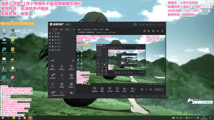Viewport: 214px width, 120px height.
Task: Click the unlock icon in header
Action: tap(149, 31)
